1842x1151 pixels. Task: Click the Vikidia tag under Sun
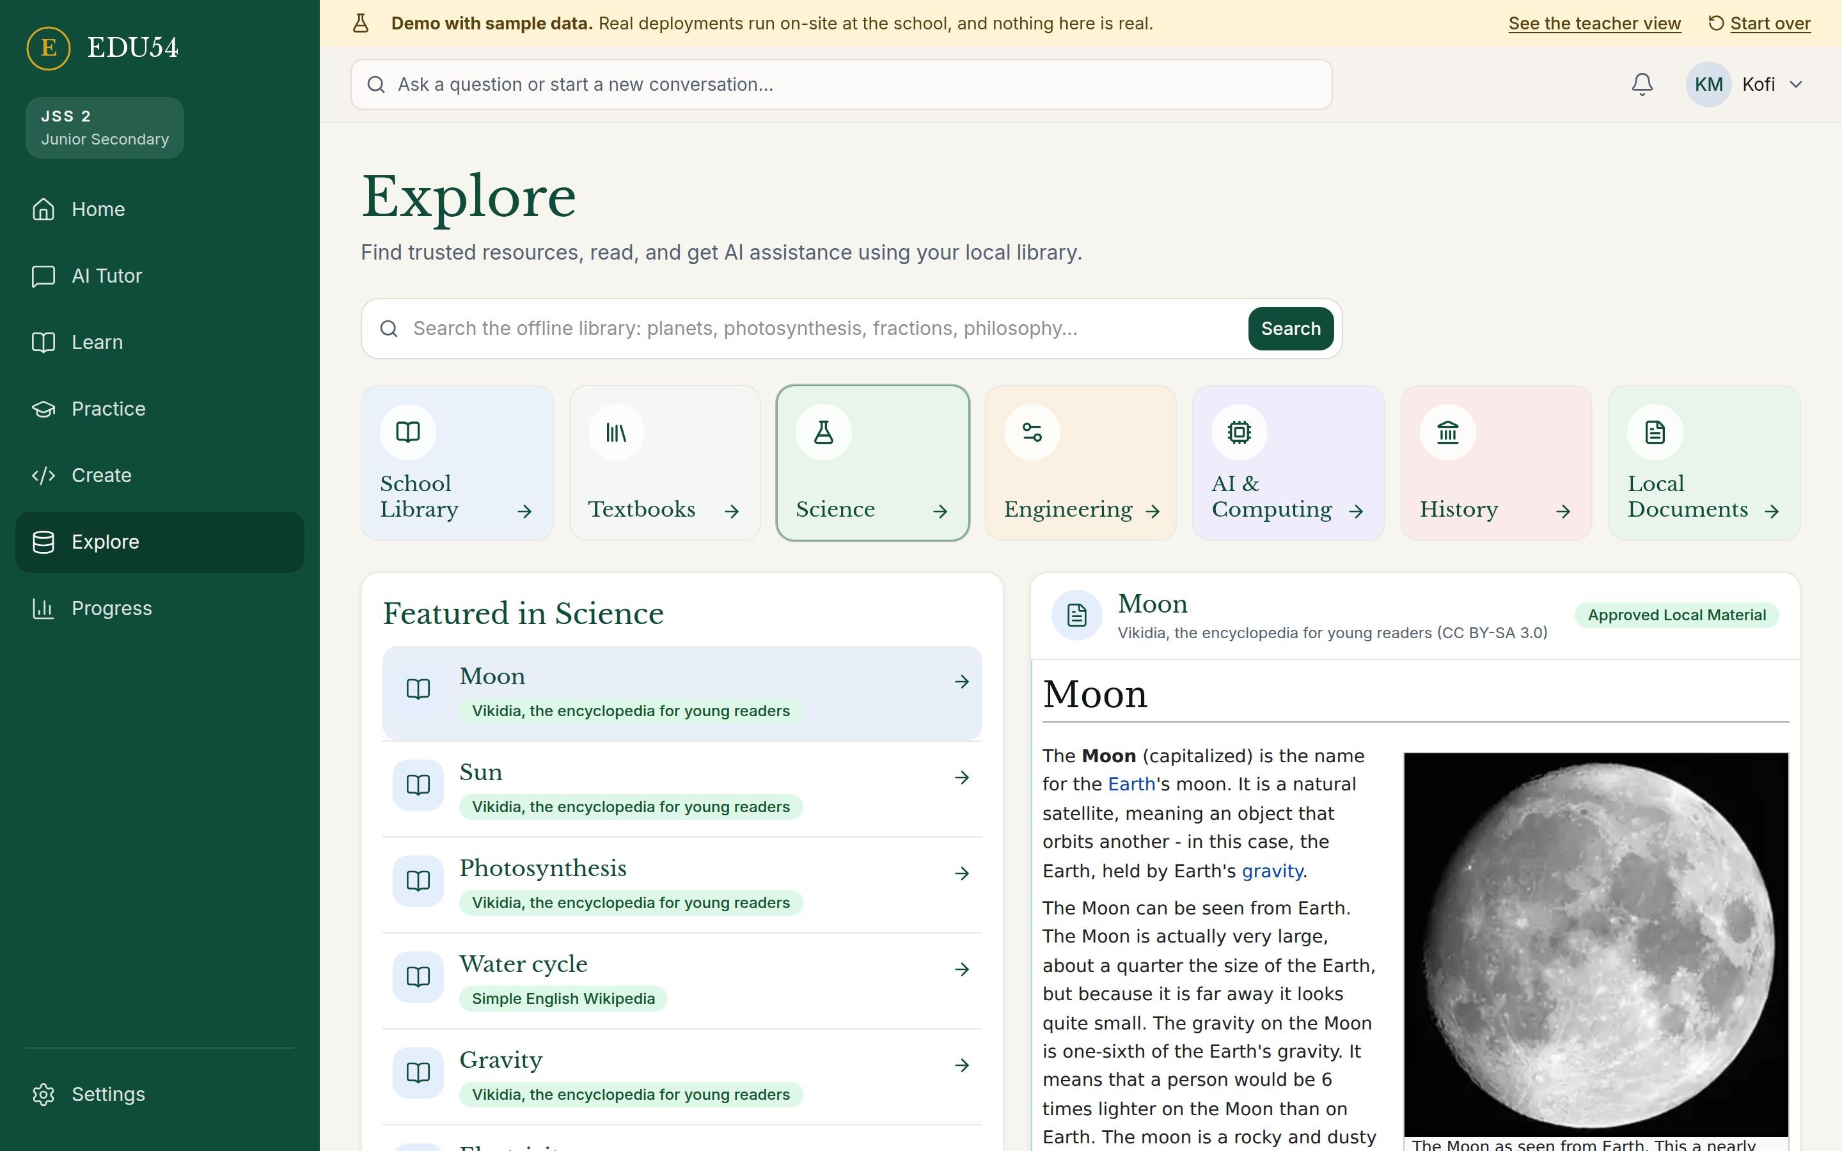(630, 807)
